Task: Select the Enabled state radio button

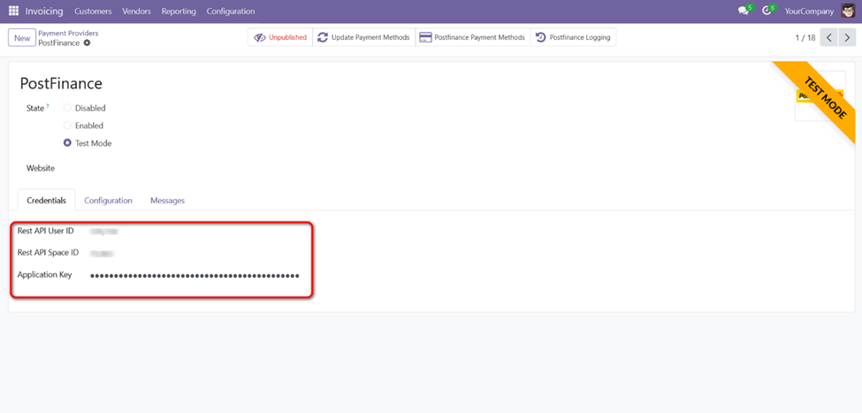Action: pos(67,126)
